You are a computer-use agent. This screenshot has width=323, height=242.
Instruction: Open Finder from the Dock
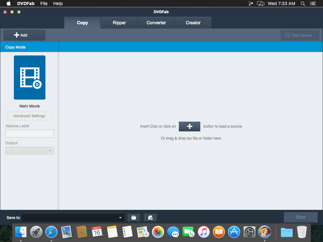[21, 232]
